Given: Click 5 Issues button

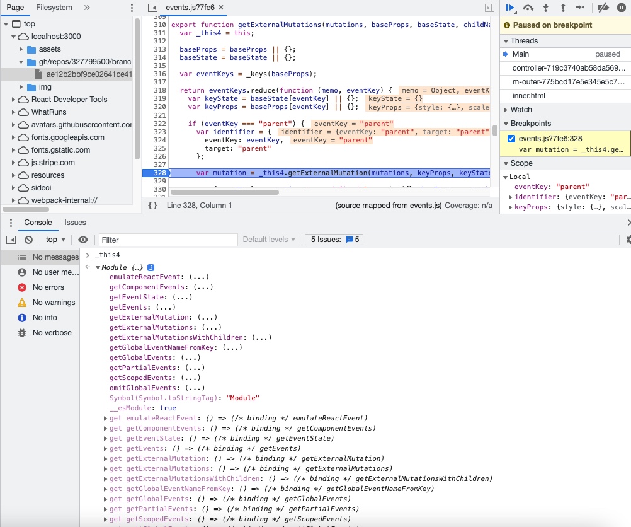Looking at the screenshot, I should pos(334,240).
